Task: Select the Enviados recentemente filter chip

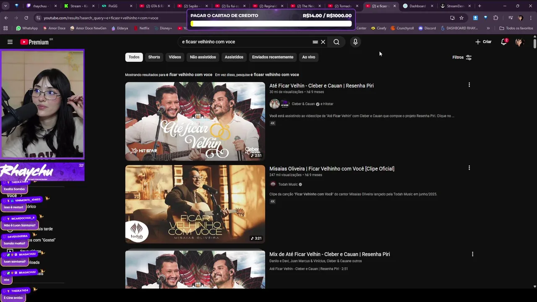Action: (x=273, y=57)
